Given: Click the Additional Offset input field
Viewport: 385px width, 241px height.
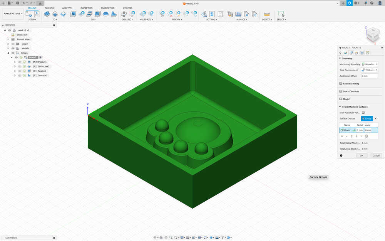Looking at the screenshot, I should (369, 76).
